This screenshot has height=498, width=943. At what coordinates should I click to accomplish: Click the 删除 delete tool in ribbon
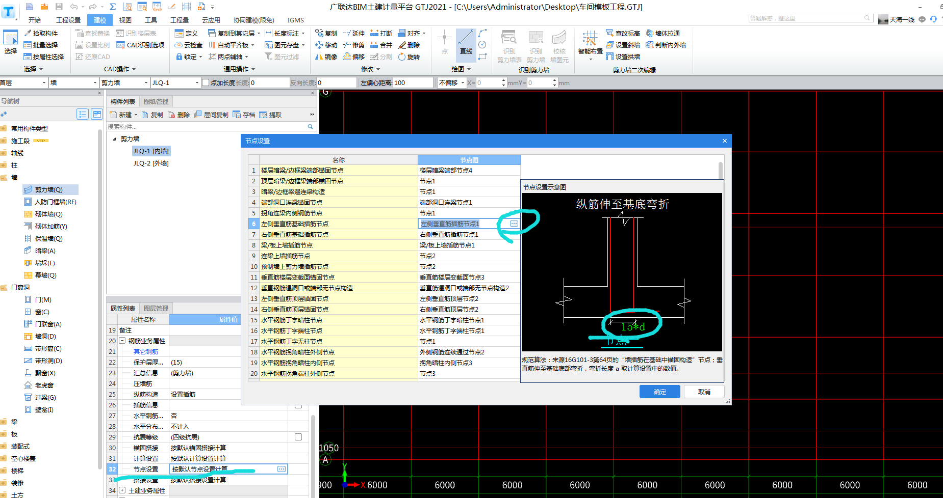click(x=409, y=45)
